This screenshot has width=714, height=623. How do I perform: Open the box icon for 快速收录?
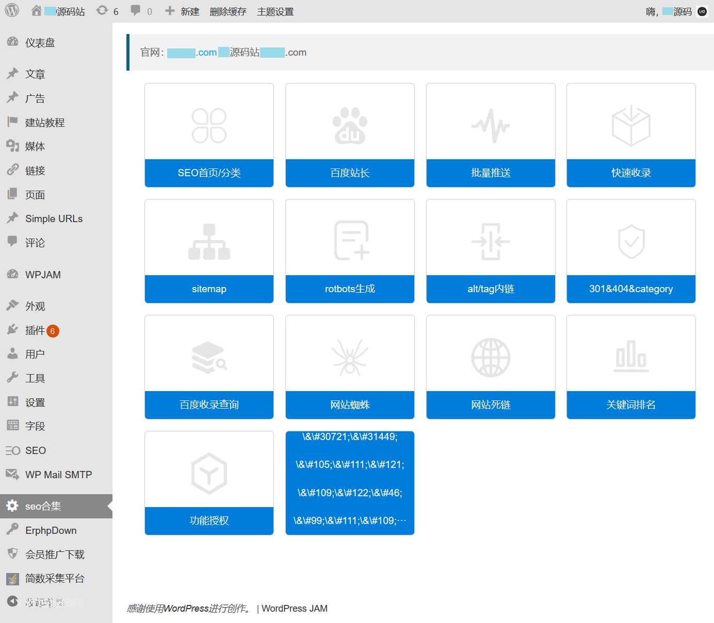tap(631, 126)
